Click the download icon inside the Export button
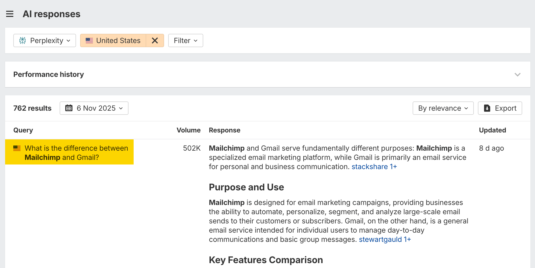 coord(487,108)
